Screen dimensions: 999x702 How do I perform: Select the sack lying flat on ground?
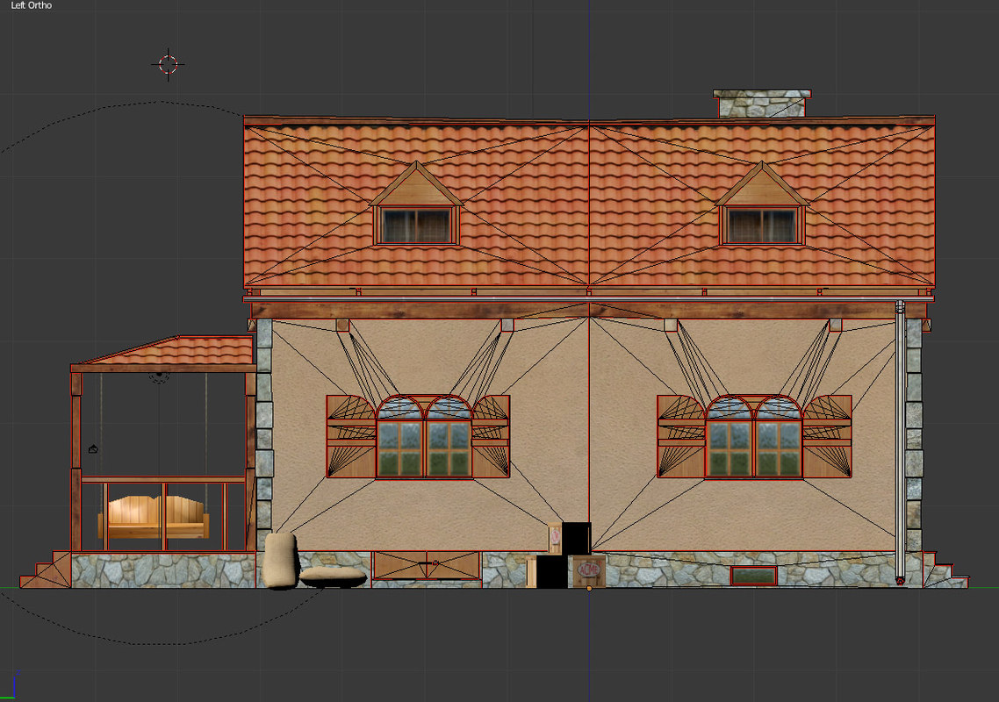(x=333, y=577)
